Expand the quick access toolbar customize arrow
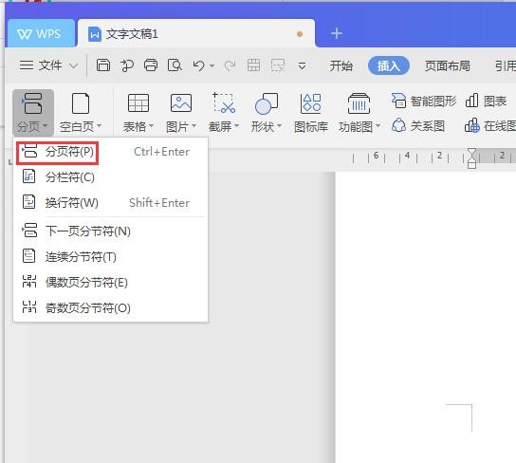The width and height of the screenshot is (516, 463). point(302,66)
